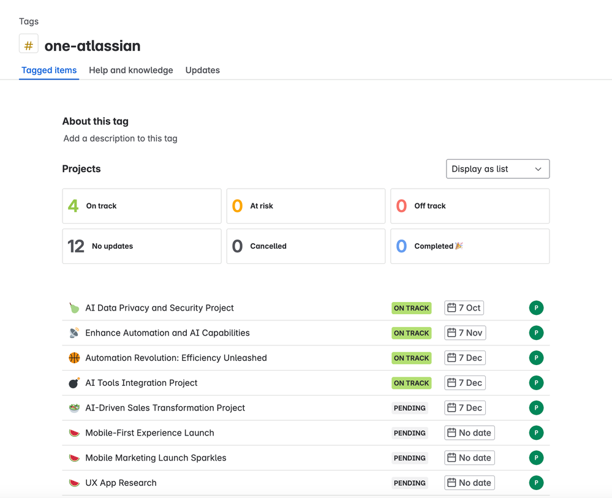Open Mobile Marketing Launch Sparkles project
The image size is (612, 498).
(x=156, y=458)
